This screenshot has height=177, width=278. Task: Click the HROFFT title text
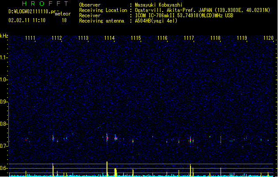pyautogui.click(x=45, y=4)
